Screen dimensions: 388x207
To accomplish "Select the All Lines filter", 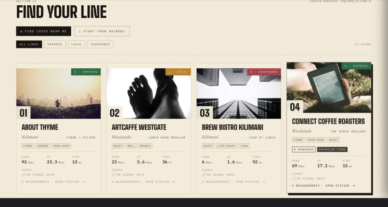I will 29,44.
